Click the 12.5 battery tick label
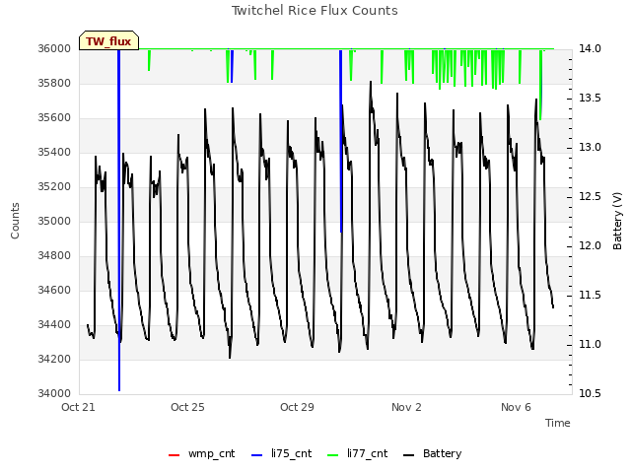Viewport: 631px width, 473px height. coord(590,197)
